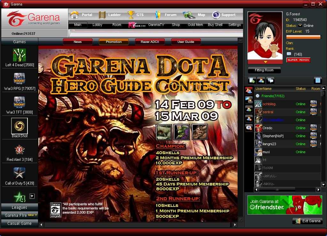Click the Portal house icon
Viewport: 327px width, 236px height.
pos(74,15)
